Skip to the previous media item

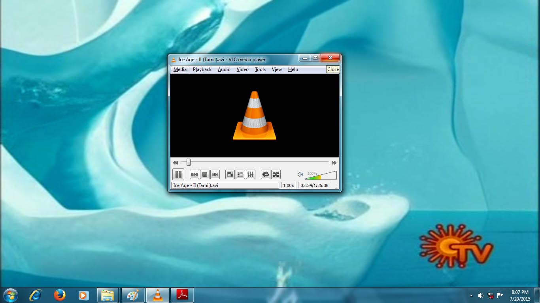point(194,174)
